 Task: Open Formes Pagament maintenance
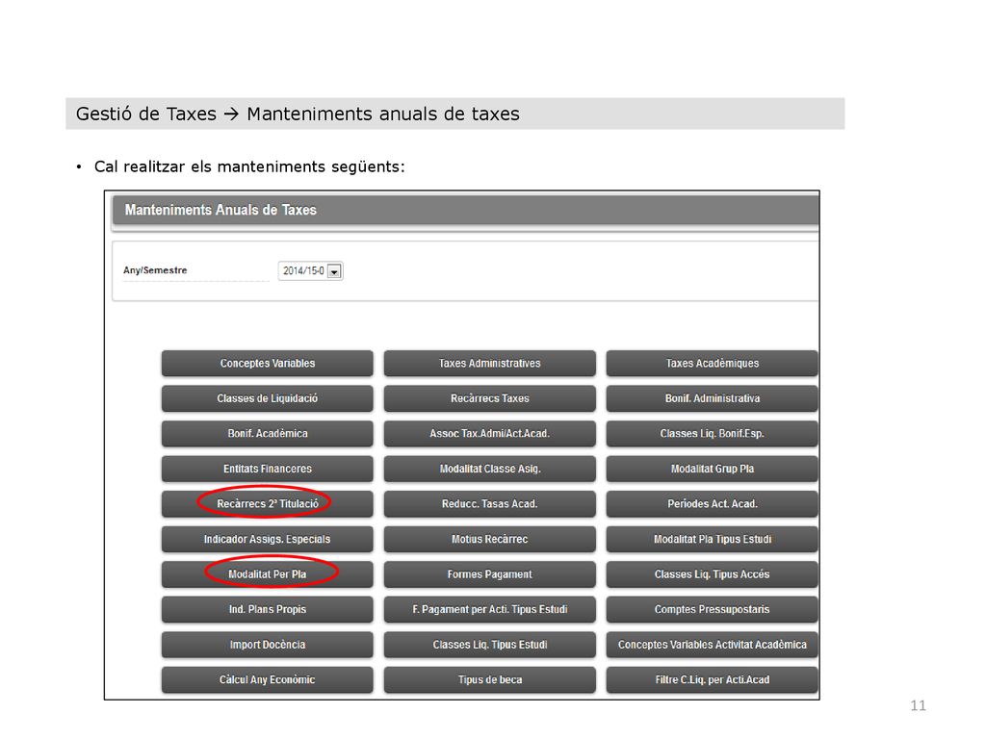coord(490,574)
